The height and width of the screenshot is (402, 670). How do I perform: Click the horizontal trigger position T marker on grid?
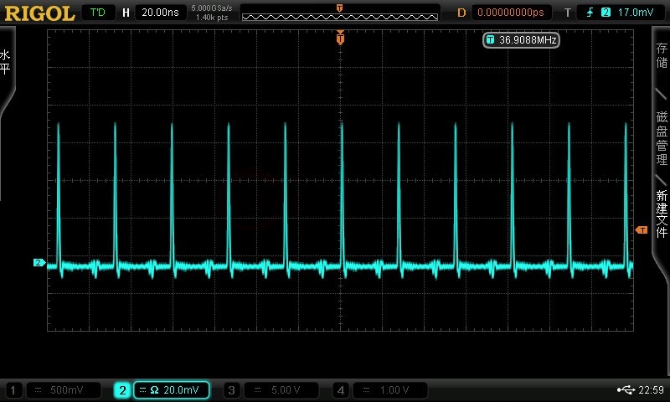point(340,38)
